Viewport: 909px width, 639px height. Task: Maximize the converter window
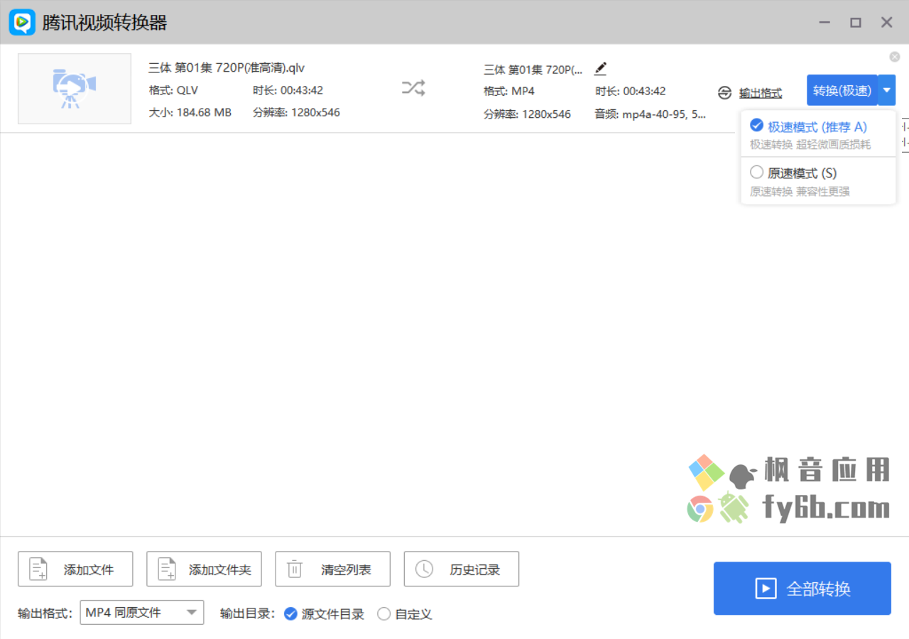856,23
